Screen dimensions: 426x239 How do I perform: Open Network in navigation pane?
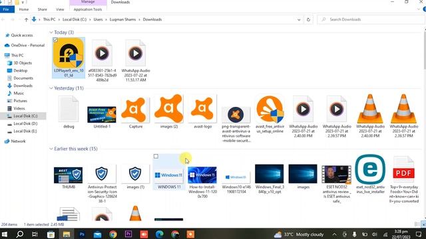click(18, 141)
